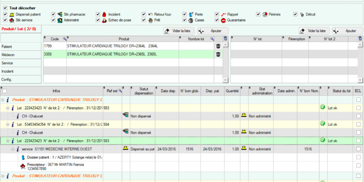Open the Médecin tab
364x182 pixels.
[x=21, y=55]
